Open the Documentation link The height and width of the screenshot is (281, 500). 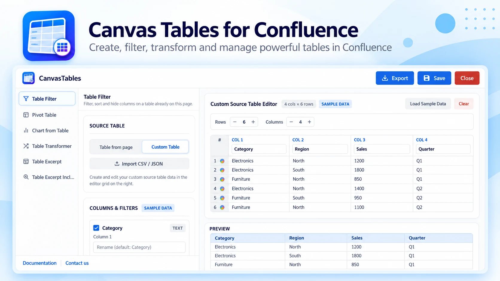click(x=39, y=263)
